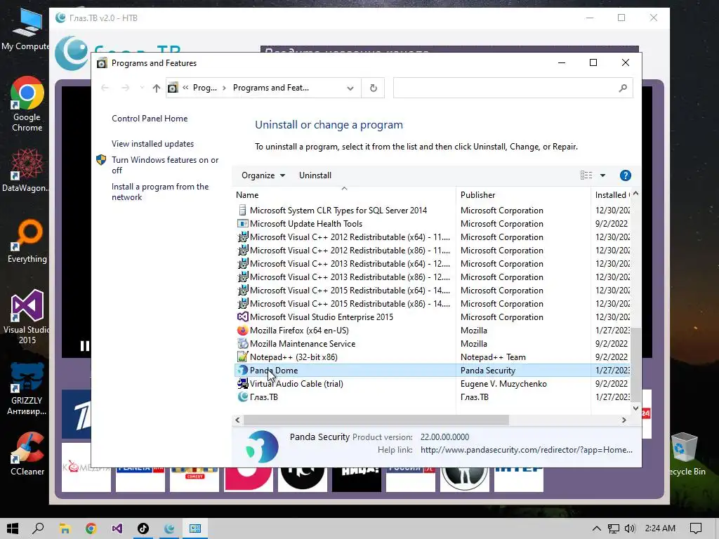719x539 pixels.
Task: Change view with the view icon
Action: click(x=586, y=175)
